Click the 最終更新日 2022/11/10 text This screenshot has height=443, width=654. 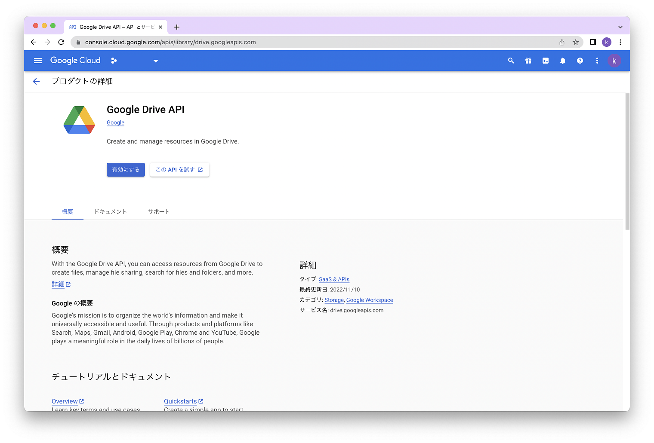pyautogui.click(x=330, y=290)
